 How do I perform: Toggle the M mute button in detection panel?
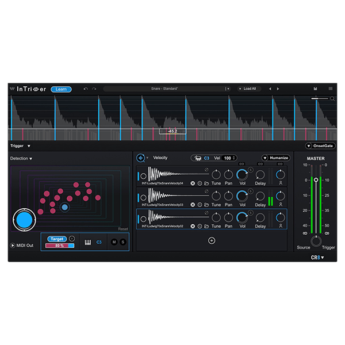tap(114, 242)
